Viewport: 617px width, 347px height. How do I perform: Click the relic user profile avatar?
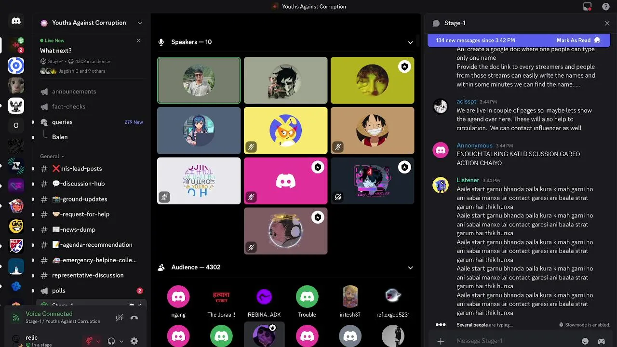coord(16,340)
